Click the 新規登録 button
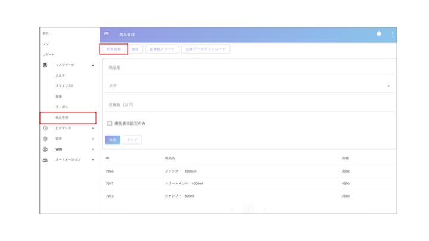Viewport: 429px width, 241px height. coord(113,49)
